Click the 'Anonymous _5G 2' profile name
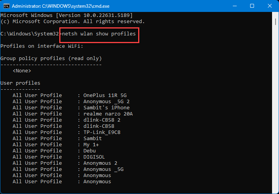This screenshot has height=194, width=279. point(106,102)
